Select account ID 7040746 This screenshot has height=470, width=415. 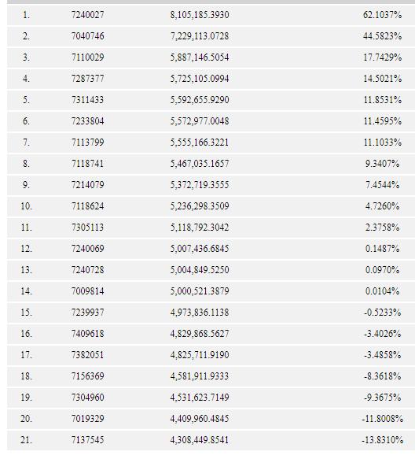(x=88, y=36)
